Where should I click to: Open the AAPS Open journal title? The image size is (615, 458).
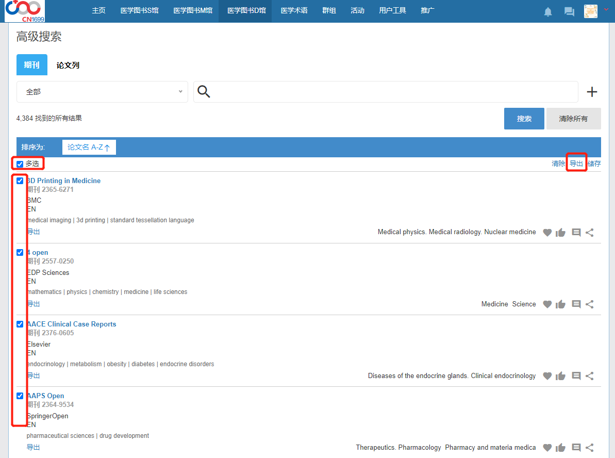pos(45,396)
